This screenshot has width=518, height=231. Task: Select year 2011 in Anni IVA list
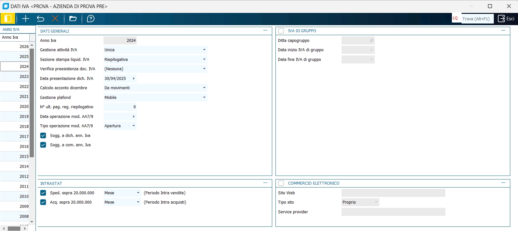pos(15,187)
